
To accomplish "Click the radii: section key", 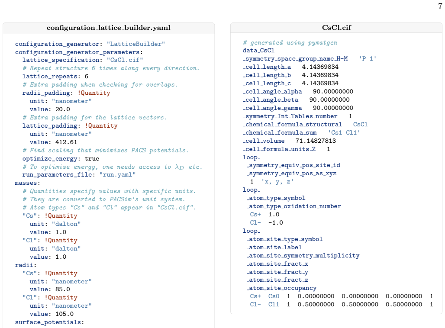I will click(26, 265).
